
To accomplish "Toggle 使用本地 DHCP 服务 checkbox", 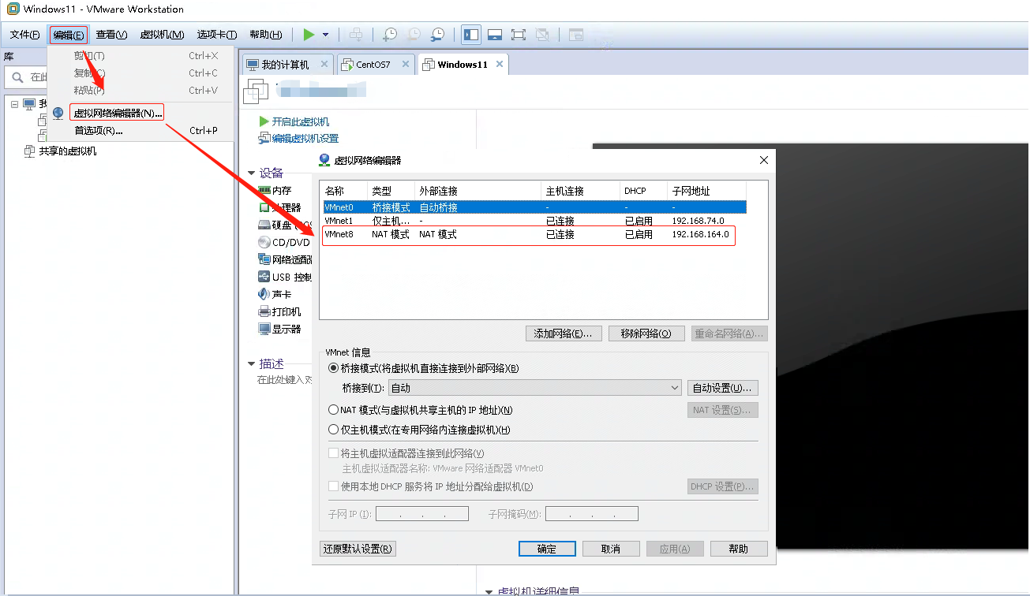I will tap(333, 486).
